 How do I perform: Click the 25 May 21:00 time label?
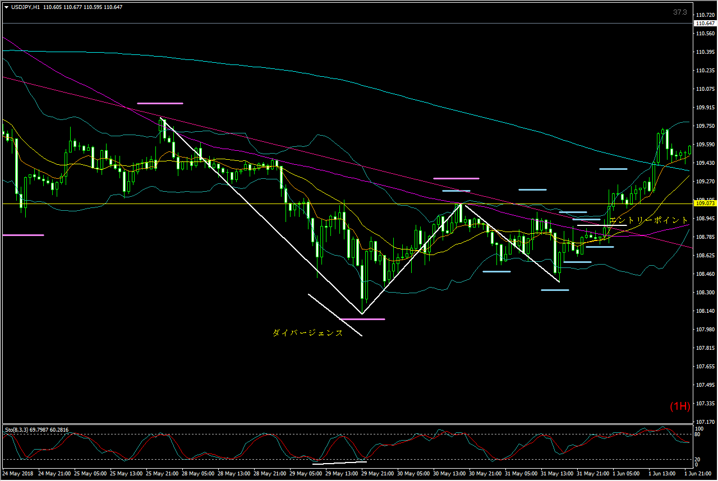point(162,473)
